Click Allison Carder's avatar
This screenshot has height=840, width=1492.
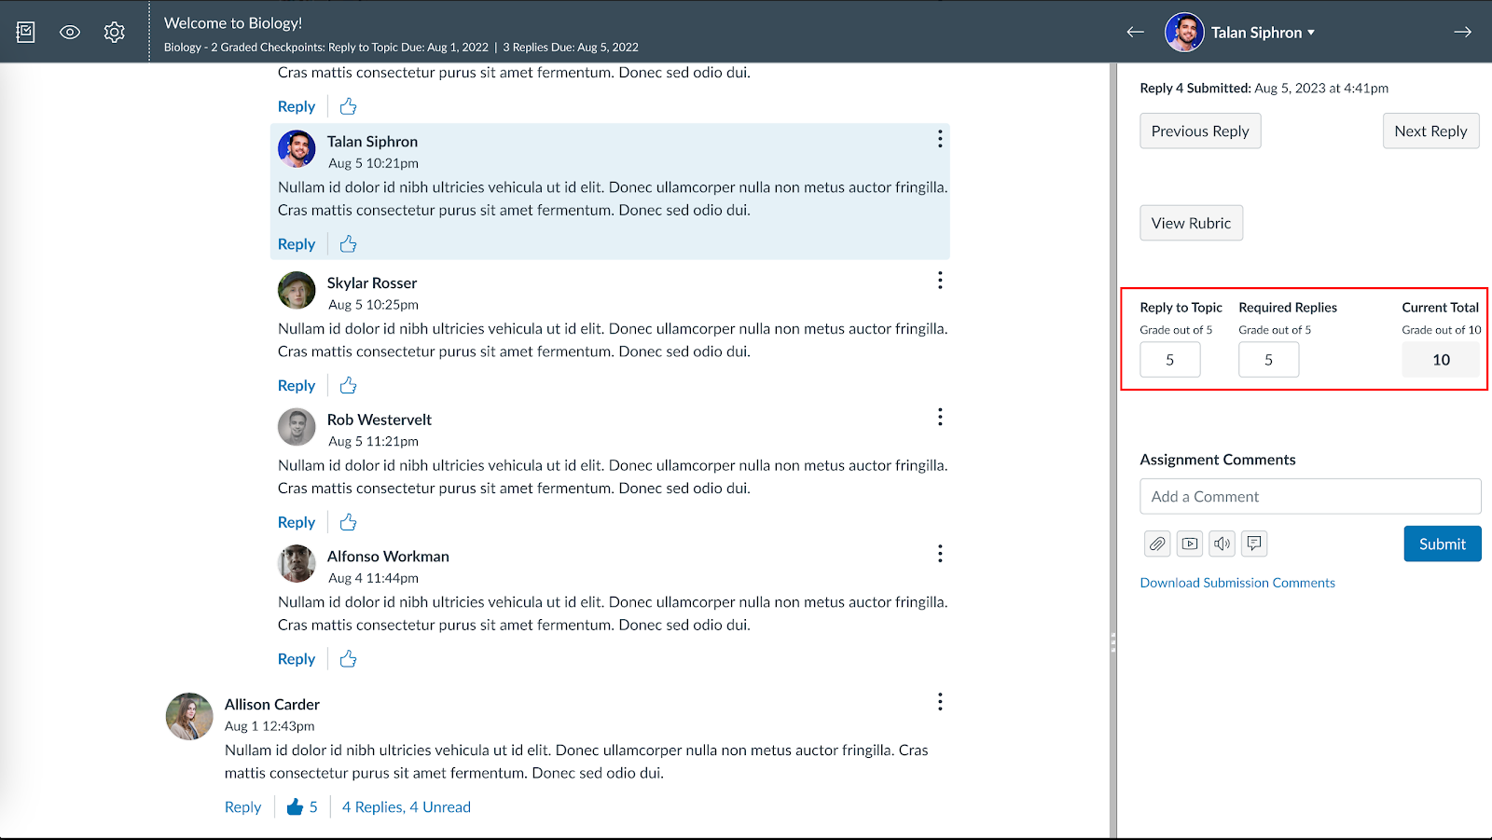coord(189,716)
